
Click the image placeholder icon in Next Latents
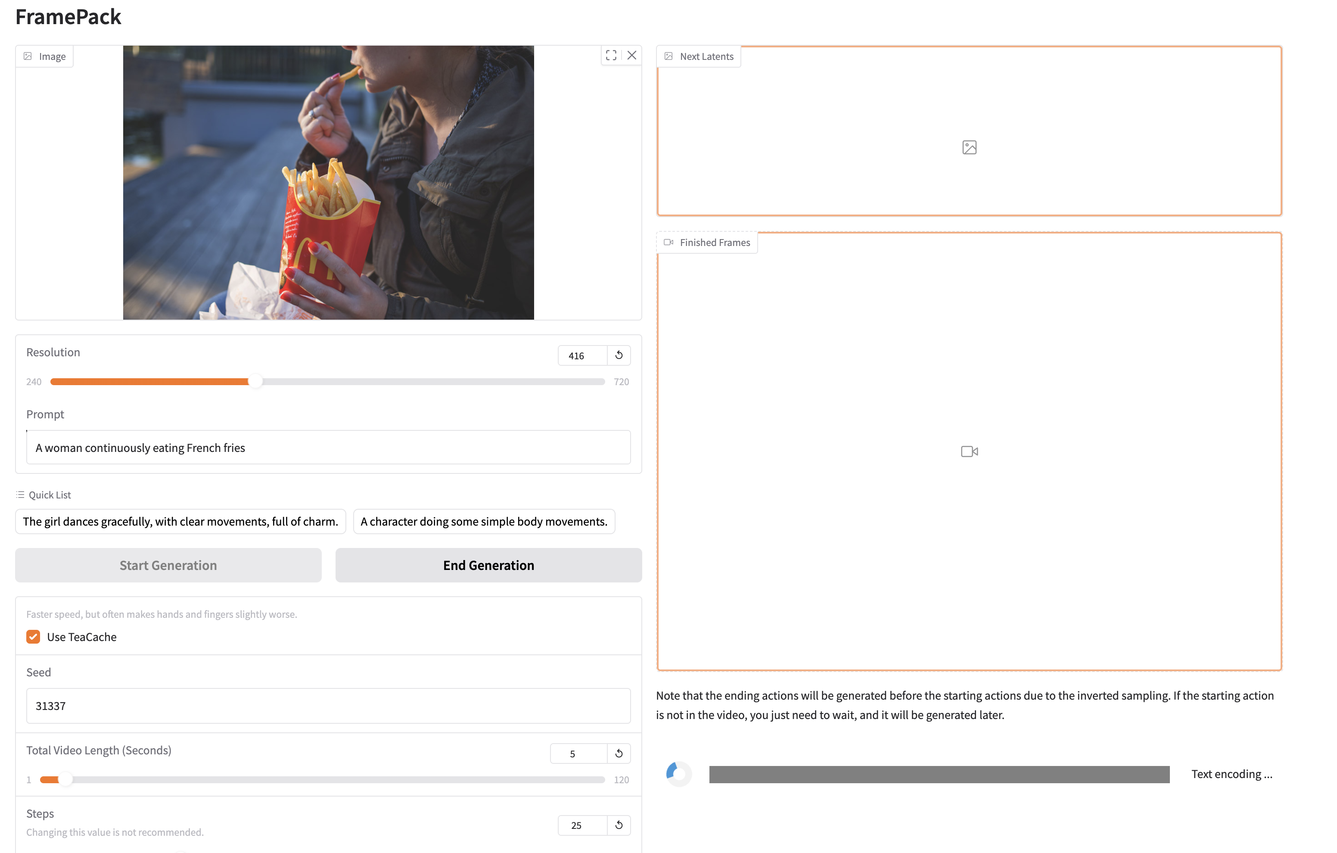969,147
